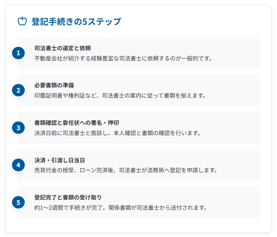The height and width of the screenshot is (237, 277).
Task: Click the number 5 step badge
Action: pyautogui.click(x=18, y=202)
